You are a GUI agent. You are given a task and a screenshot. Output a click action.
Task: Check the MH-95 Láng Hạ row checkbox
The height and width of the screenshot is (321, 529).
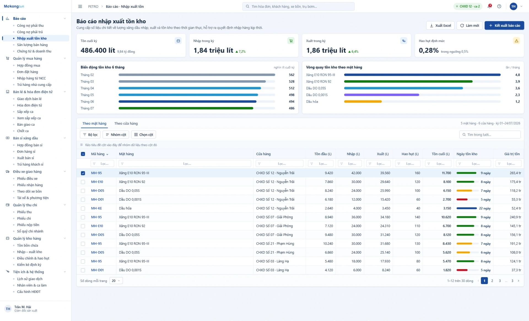(83, 261)
